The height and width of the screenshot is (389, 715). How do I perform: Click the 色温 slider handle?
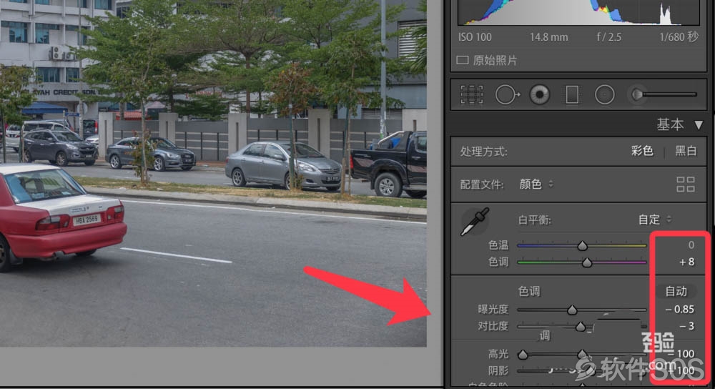coord(582,246)
